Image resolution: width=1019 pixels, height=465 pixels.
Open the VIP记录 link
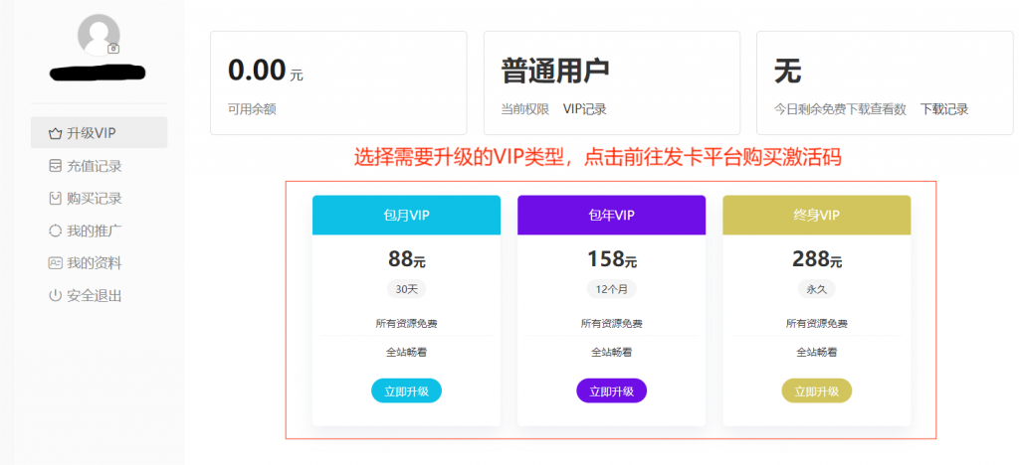(585, 109)
